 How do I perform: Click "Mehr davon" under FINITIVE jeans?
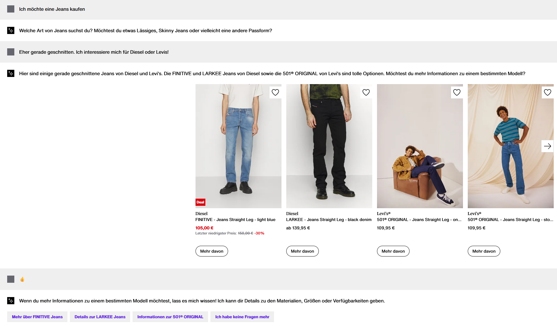pyautogui.click(x=212, y=251)
